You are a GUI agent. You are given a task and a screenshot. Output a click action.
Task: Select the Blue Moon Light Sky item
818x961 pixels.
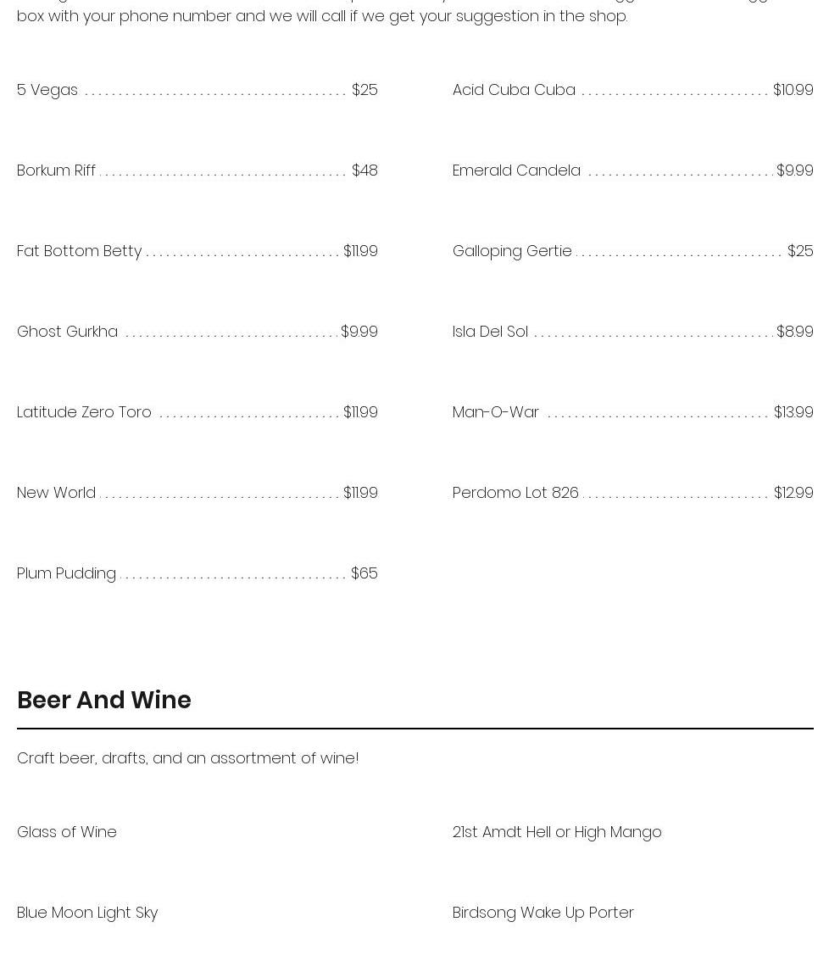click(87, 914)
